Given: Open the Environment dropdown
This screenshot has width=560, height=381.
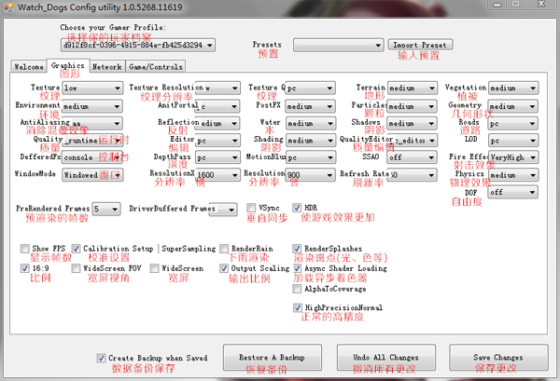Looking at the screenshot, I should pyautogui.click(x=92, y=106).
